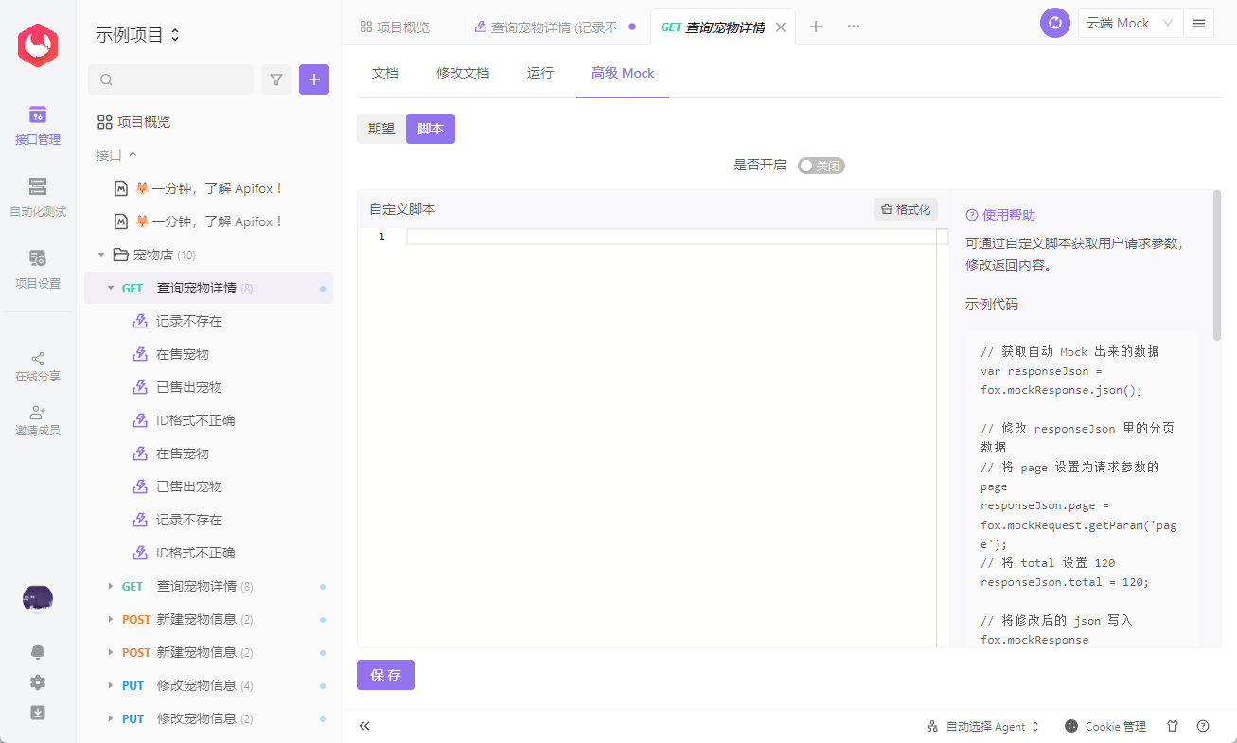
Task: Enable the 是否开启 mock script switch
Action: [821, 165]
